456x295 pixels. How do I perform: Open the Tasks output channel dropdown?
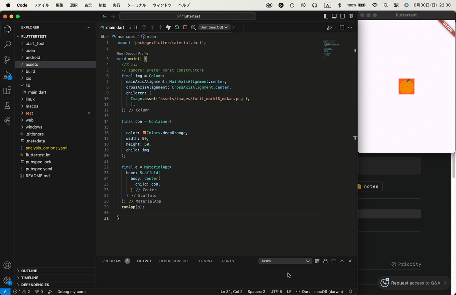point(285,261)
